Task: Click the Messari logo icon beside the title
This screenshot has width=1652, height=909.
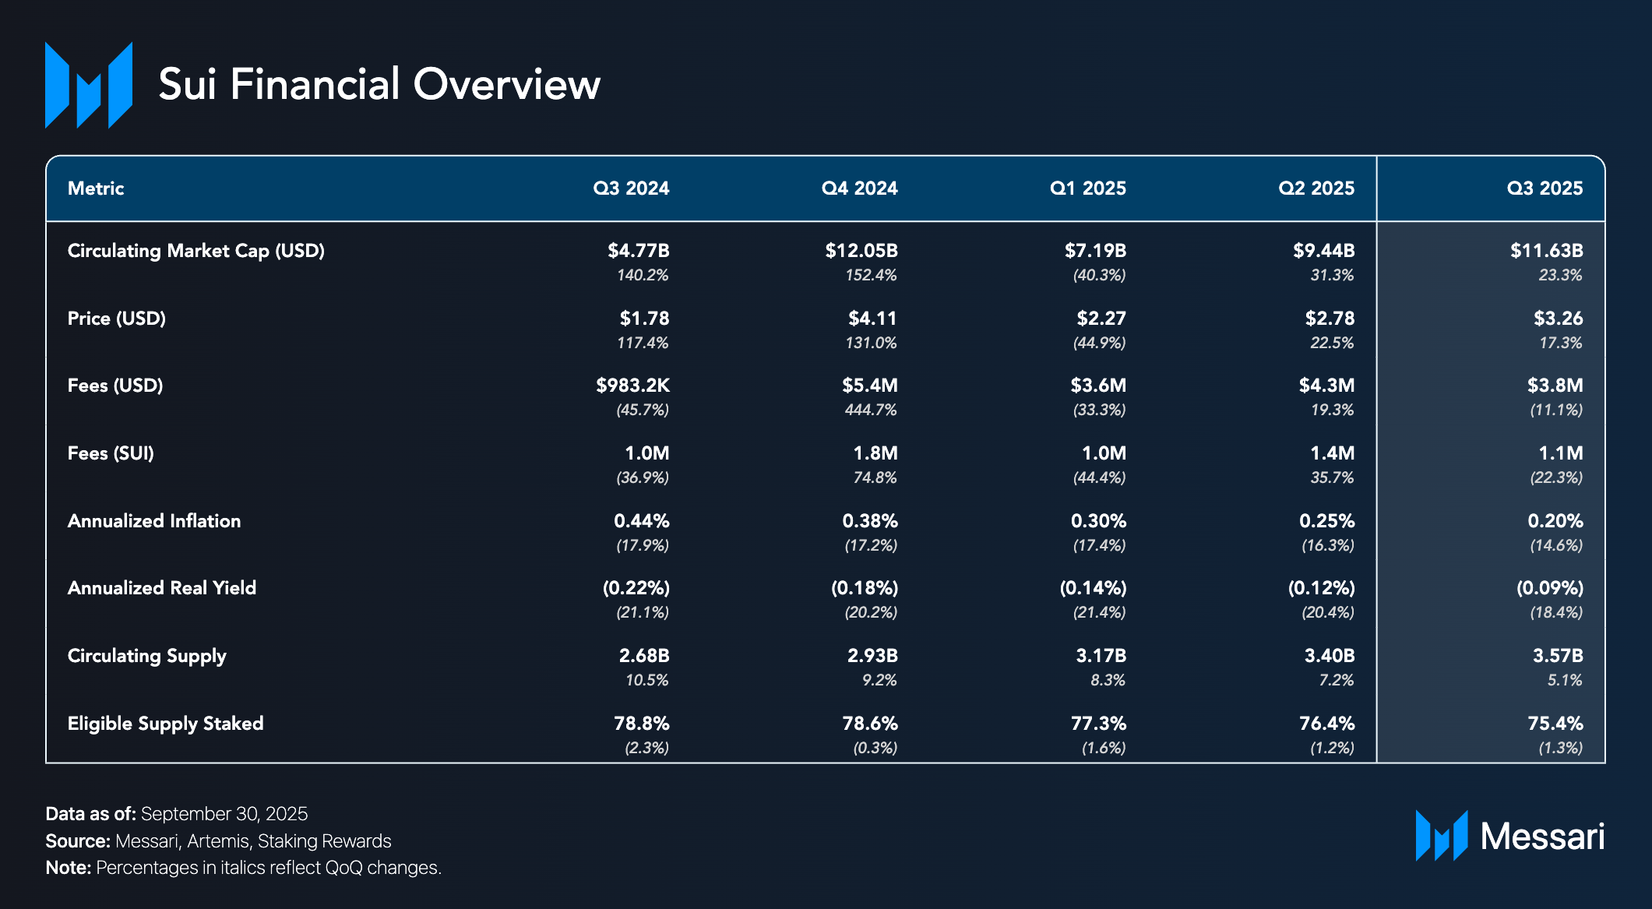Action: pos(88,85)
